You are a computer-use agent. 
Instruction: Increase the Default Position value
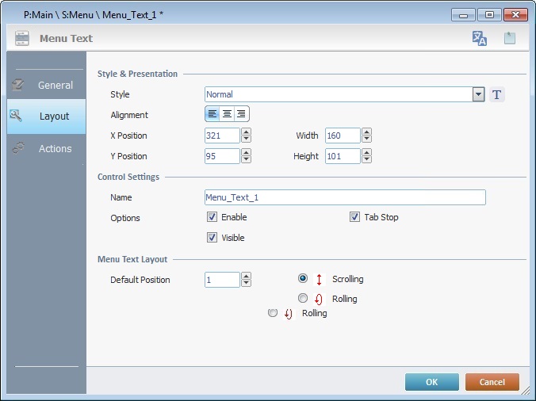[247, 276]
